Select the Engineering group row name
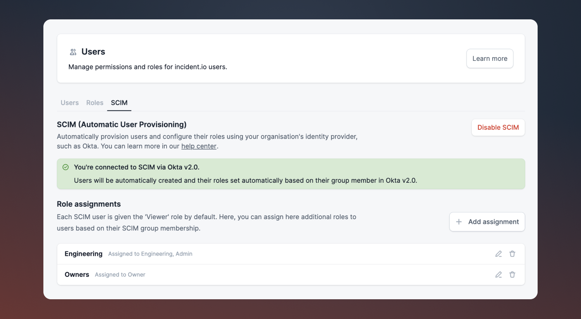The height and width of the screenshot is (319, 581). pos(83,254)
